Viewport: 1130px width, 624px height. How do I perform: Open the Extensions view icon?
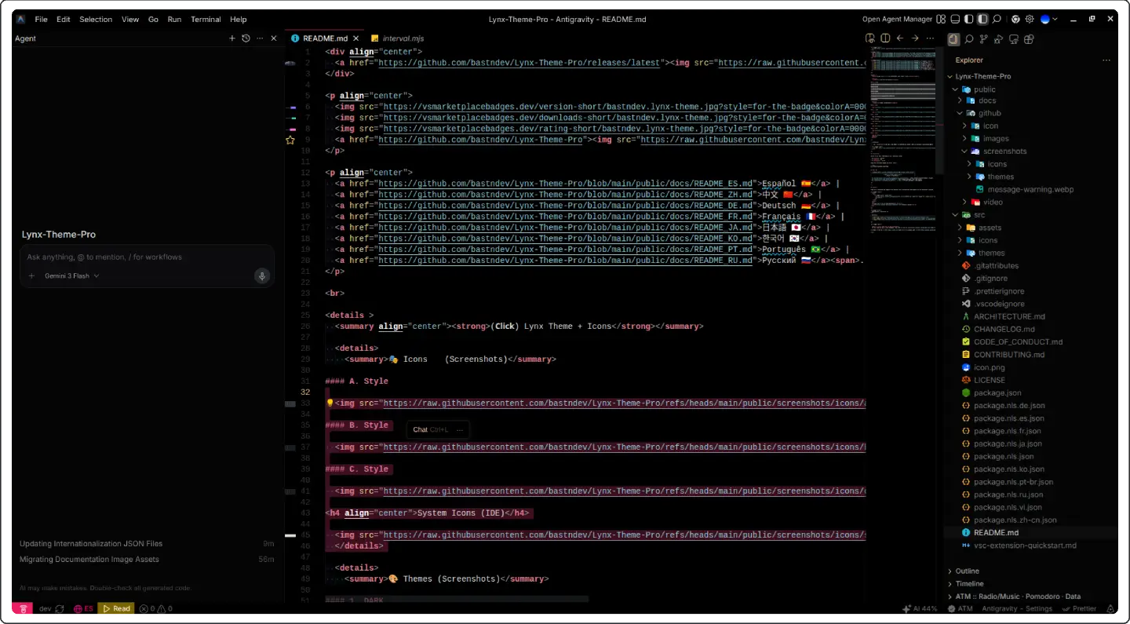click(x=1029, y=38)
